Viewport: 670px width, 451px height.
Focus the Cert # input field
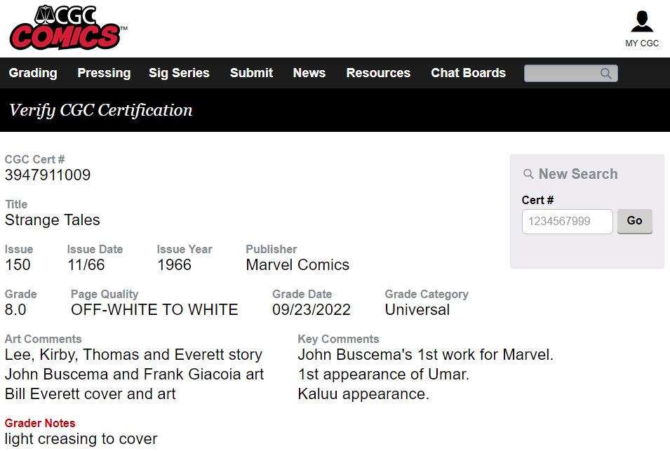tap(567, 221)
